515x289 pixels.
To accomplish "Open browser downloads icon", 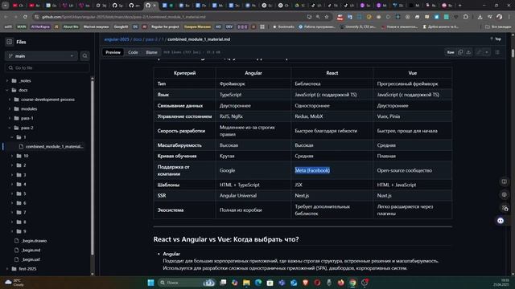I will pos(480,17).
